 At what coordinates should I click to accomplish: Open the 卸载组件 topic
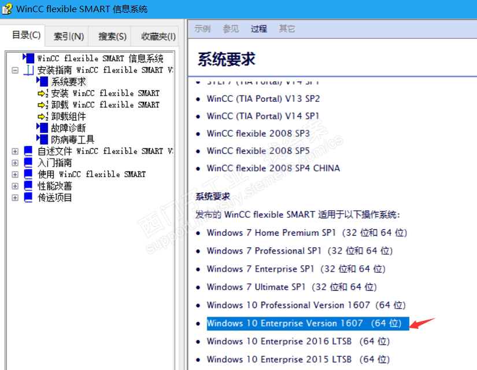click(68, 116)
